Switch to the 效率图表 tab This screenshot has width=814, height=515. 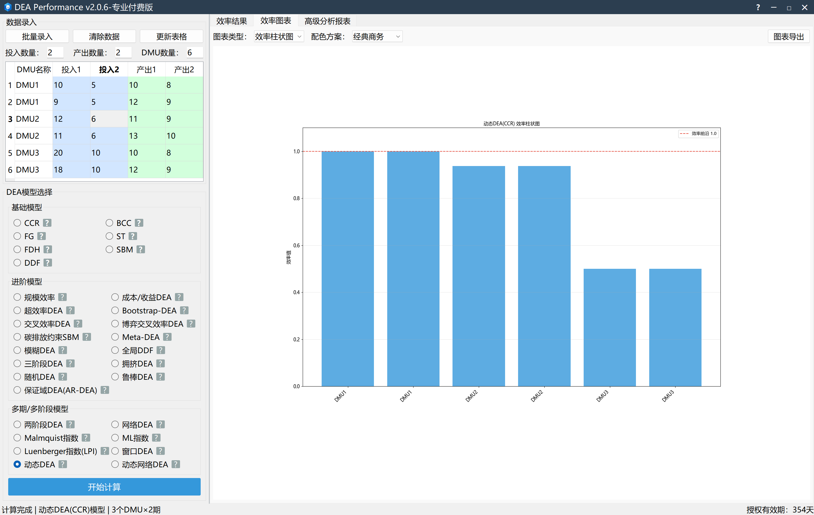coord(276,21)
